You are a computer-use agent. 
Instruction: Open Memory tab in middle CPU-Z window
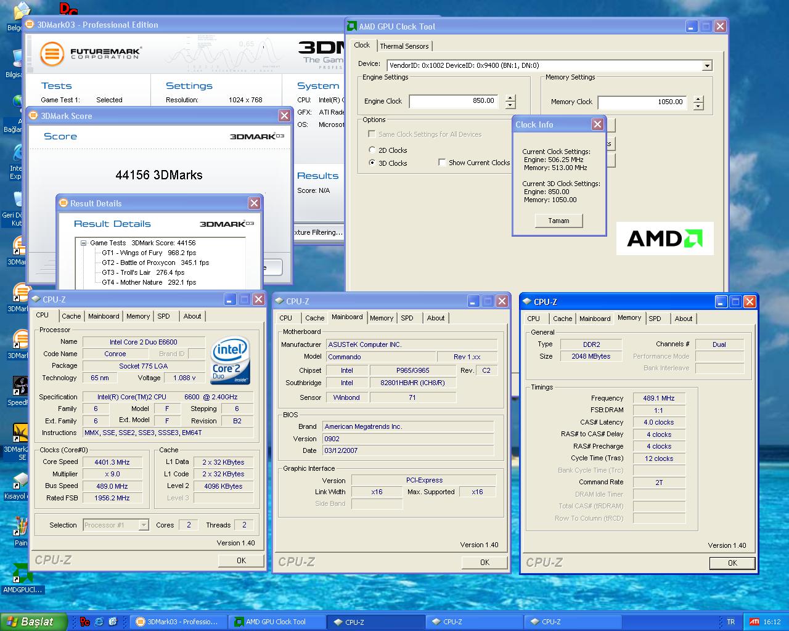pyautogui.click(x=382, y=318)
